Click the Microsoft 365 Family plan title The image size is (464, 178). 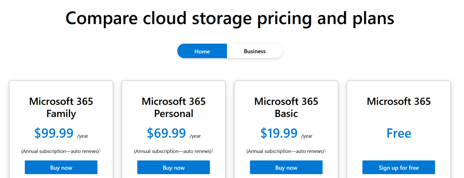(61, 107)
